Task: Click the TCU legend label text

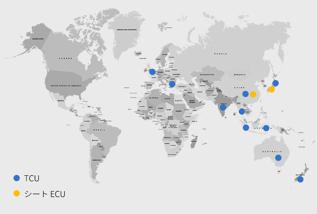Action: (32, 178)
